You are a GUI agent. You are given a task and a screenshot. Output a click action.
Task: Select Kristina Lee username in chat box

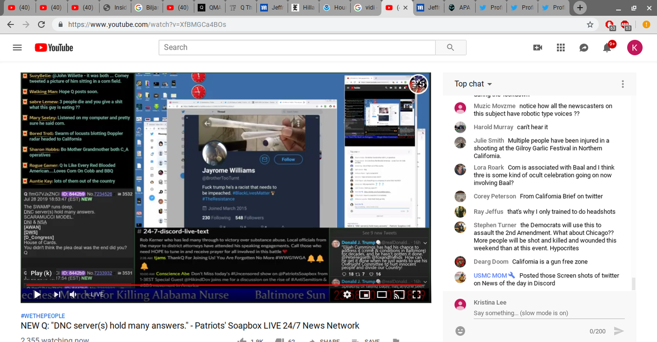[x=490, y=303]
